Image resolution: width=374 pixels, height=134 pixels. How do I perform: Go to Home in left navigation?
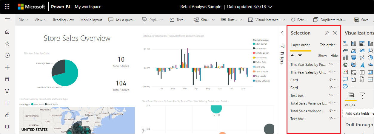pyautogui.click(x=7, y=32)
